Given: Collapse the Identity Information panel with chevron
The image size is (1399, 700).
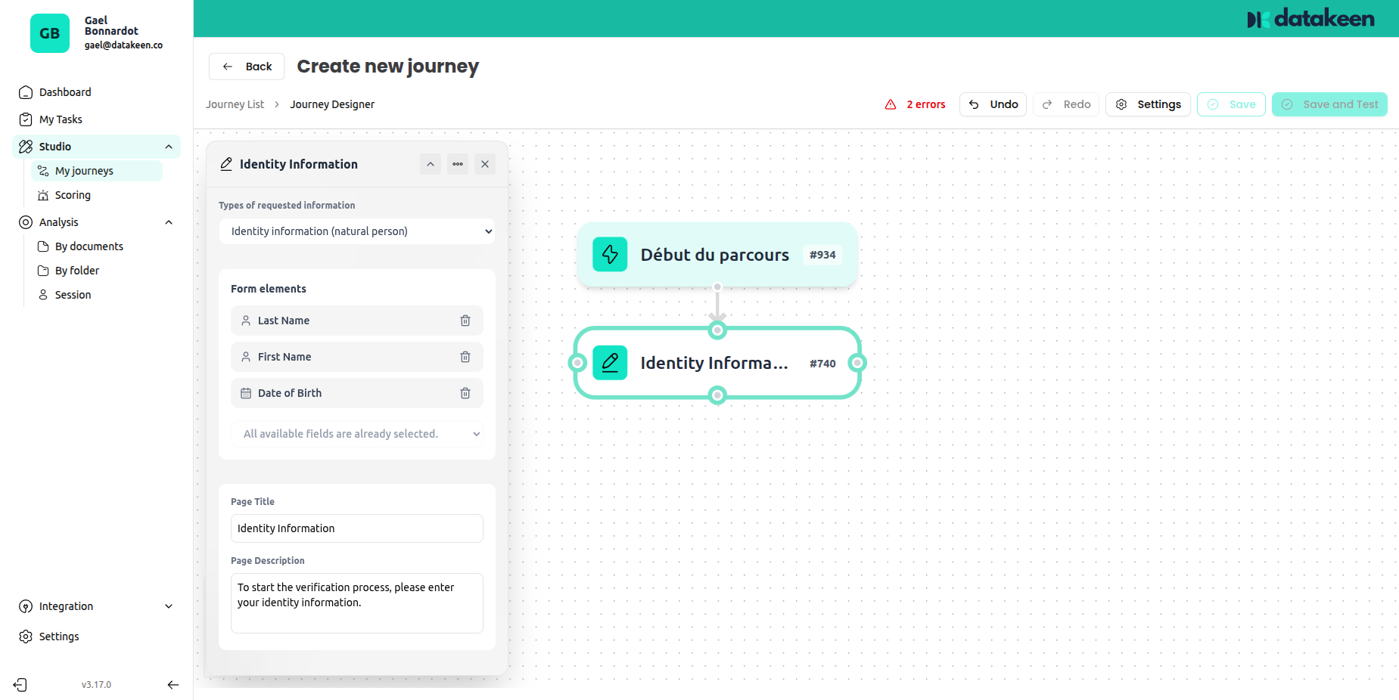Looking at the screenshot, I should [430, 163].
